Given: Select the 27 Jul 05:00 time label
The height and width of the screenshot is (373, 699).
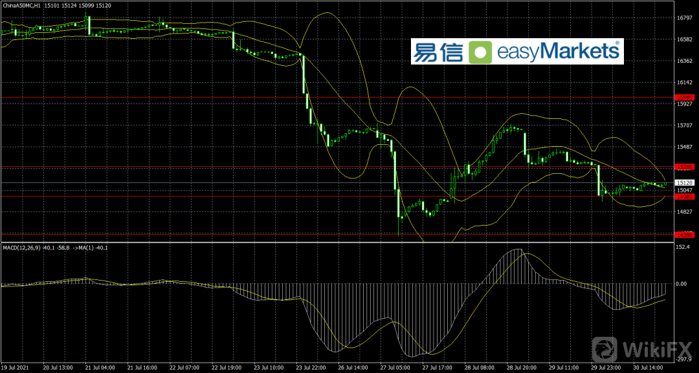Looking at the screenshot, I should coord(394,367).
